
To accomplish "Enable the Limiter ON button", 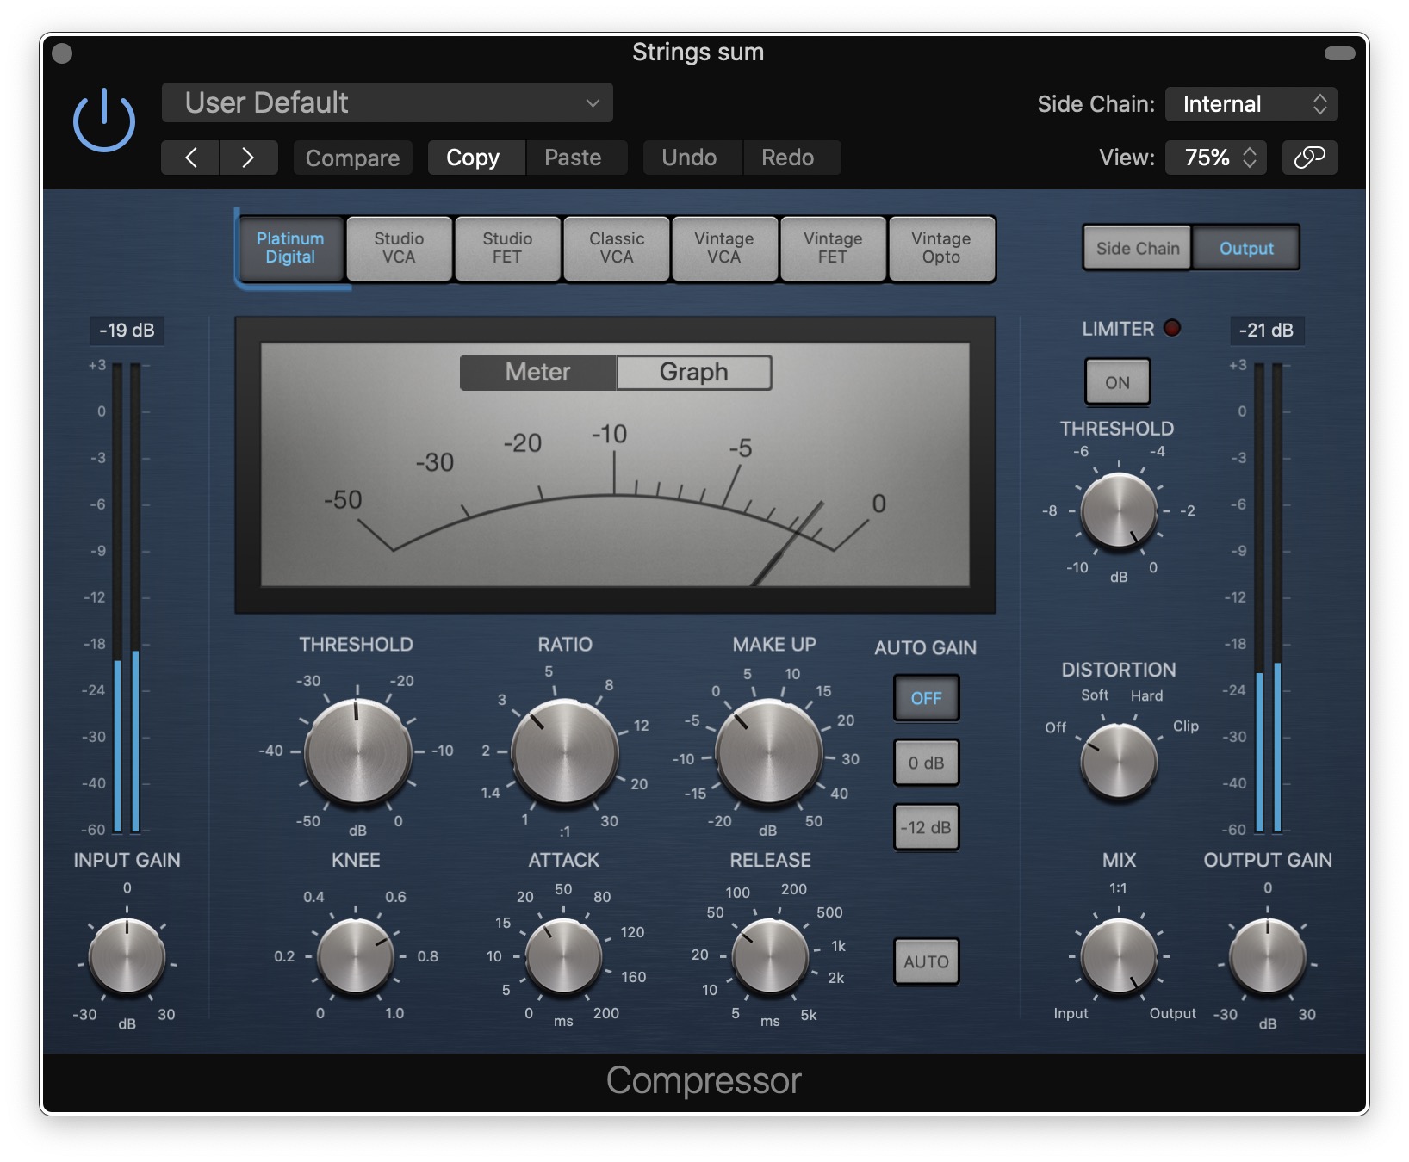I will pyautogui.click(x=1117, y=382).
